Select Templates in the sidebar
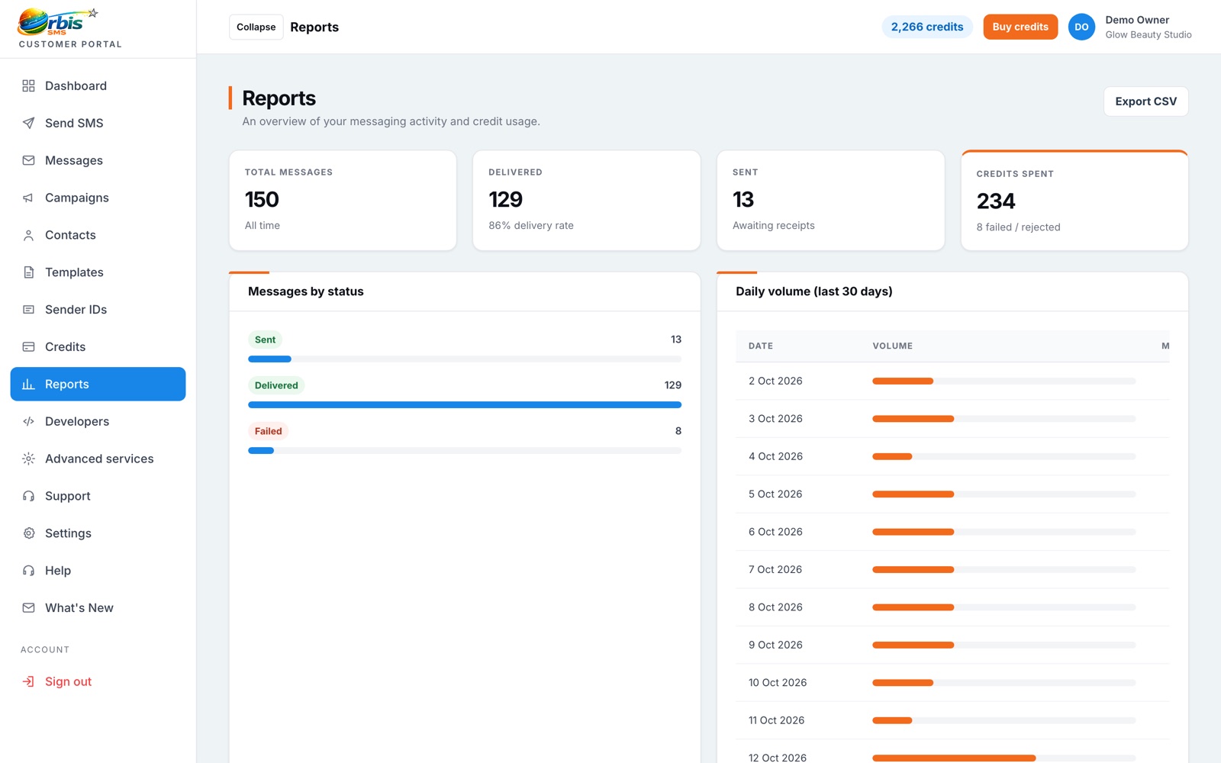Screen dimensions: 1221x763 (x=98, y=272)
